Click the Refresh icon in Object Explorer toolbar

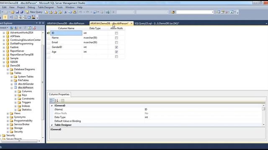(x=29, y=28)
